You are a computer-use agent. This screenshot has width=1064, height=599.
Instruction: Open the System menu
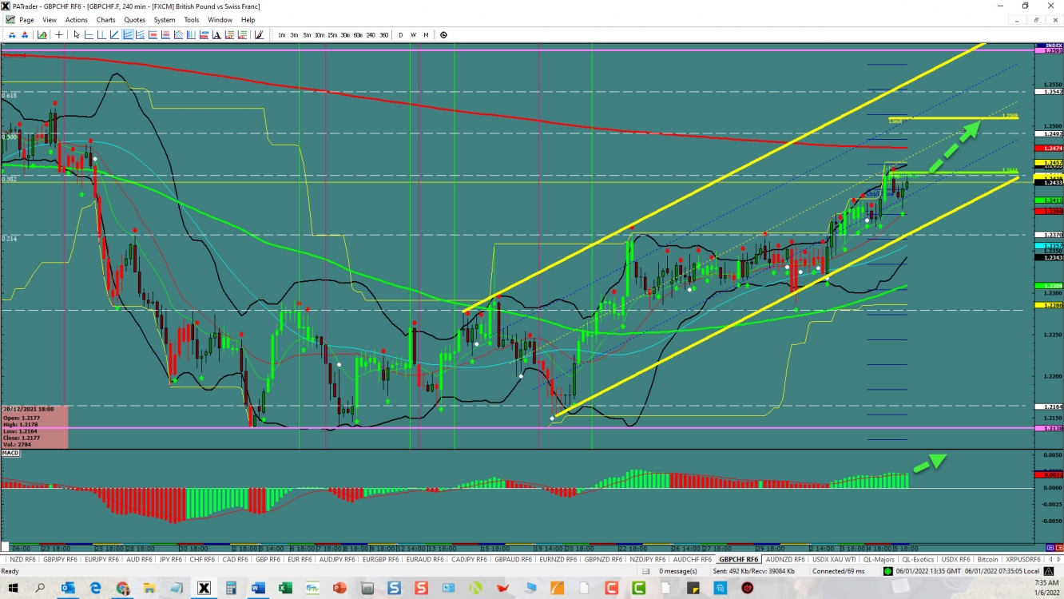coord(165,20)
